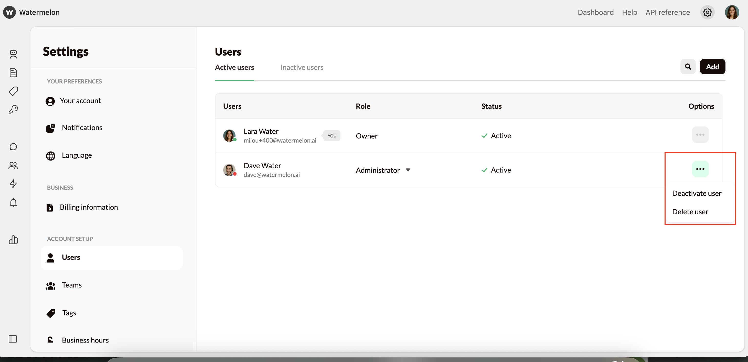View the statistics bar chart icon

(13, 240)
